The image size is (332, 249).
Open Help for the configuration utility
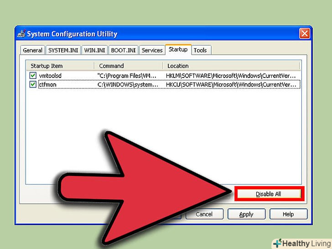(x=288, y=214)
